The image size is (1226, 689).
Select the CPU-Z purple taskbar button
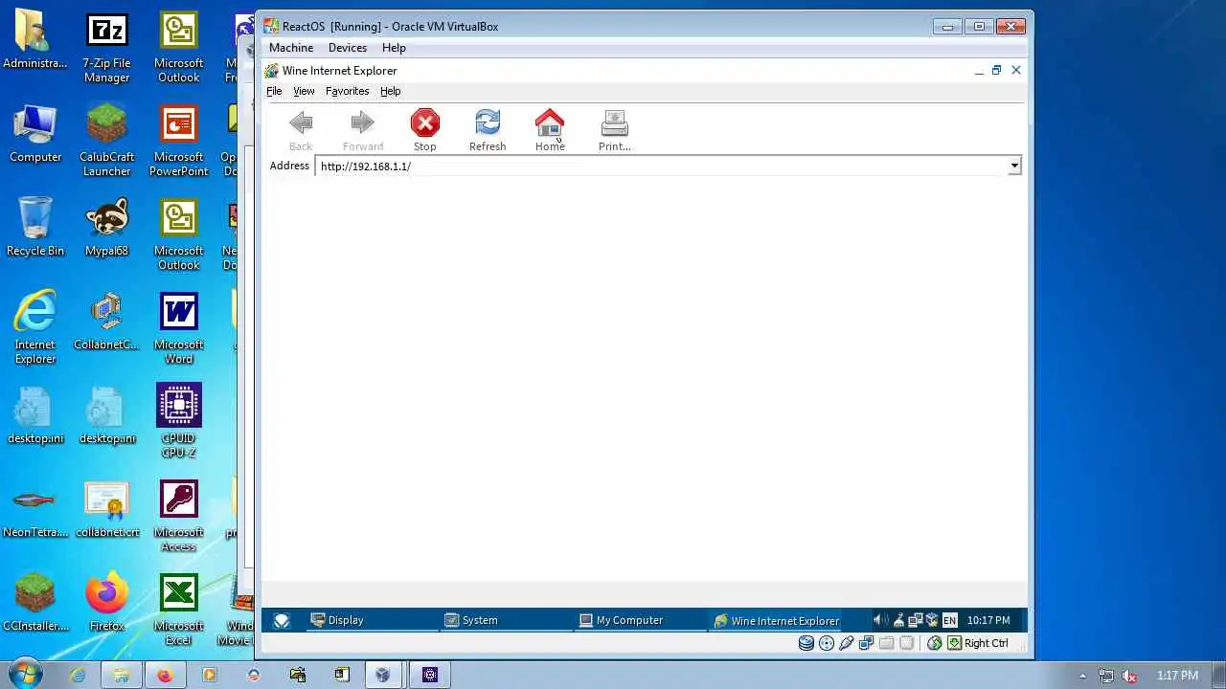(x=430, y=676)
